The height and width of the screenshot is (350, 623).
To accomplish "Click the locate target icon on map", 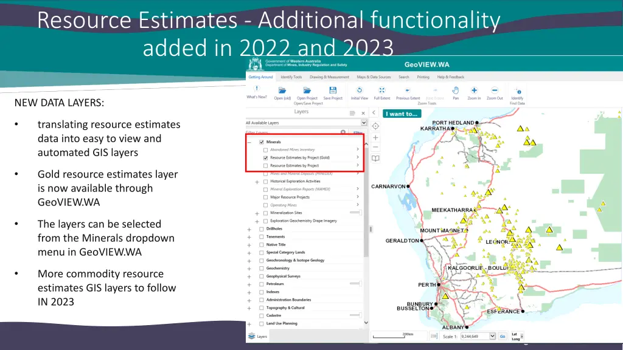I will click(x=375, y=126).
